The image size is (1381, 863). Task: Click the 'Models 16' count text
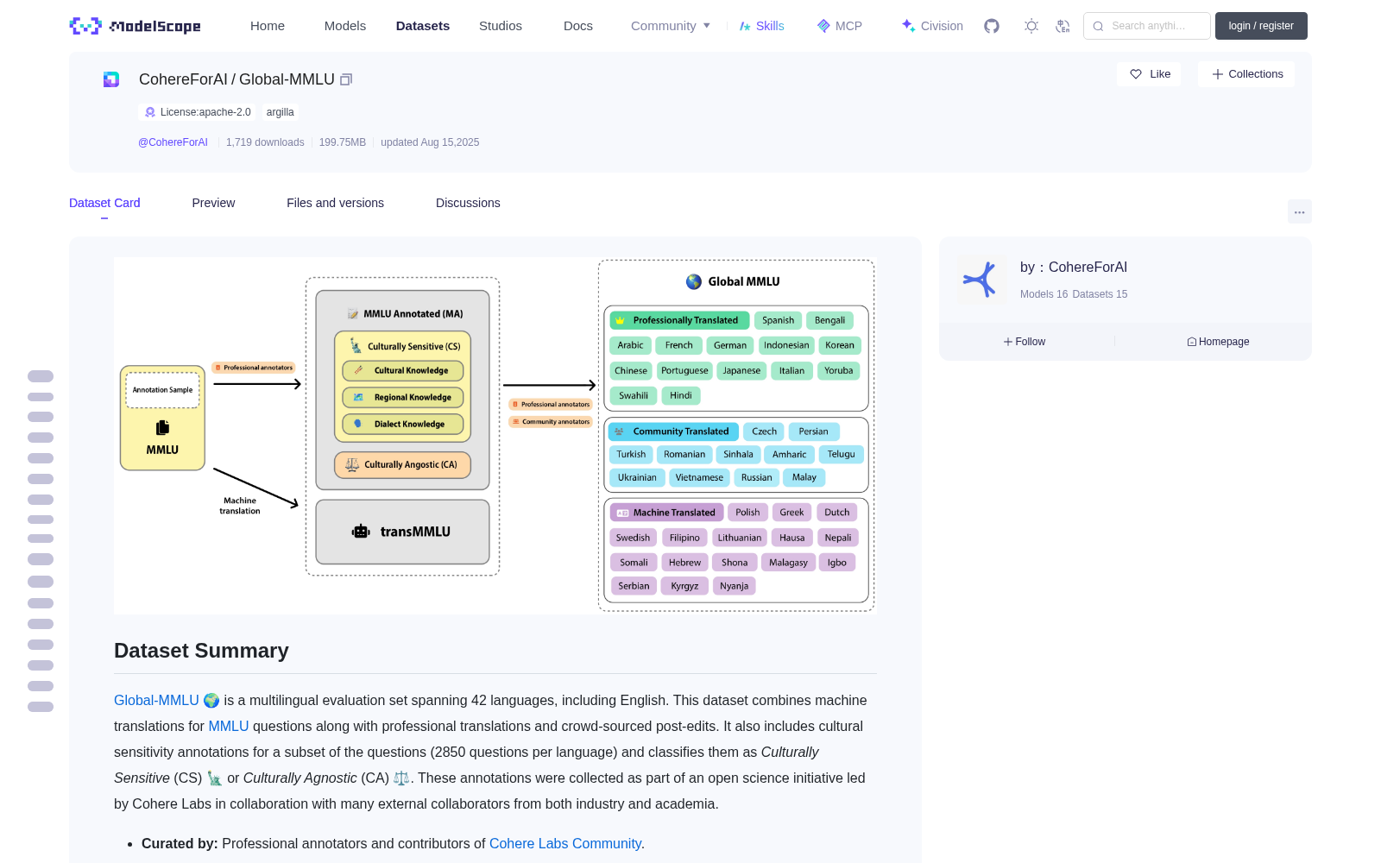point(1044,294)
